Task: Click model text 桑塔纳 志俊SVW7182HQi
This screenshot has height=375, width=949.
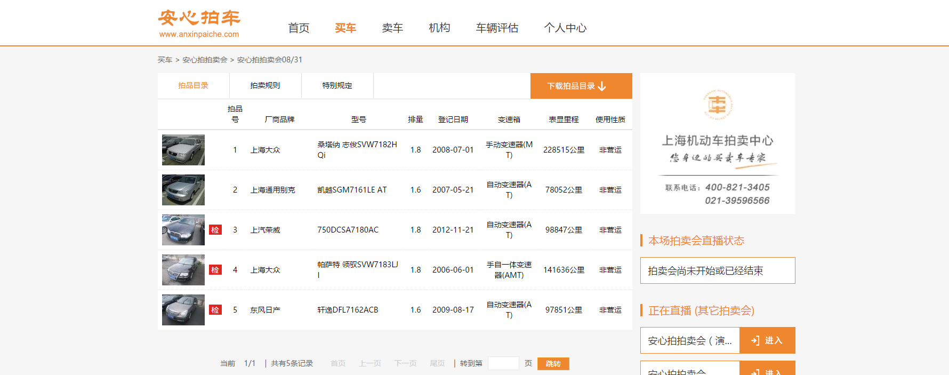Action: [357, 150]
